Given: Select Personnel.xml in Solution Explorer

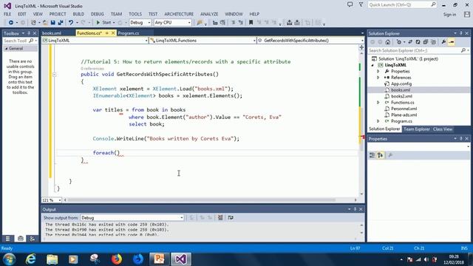Looking at the screenshot, I should point(404,109).
